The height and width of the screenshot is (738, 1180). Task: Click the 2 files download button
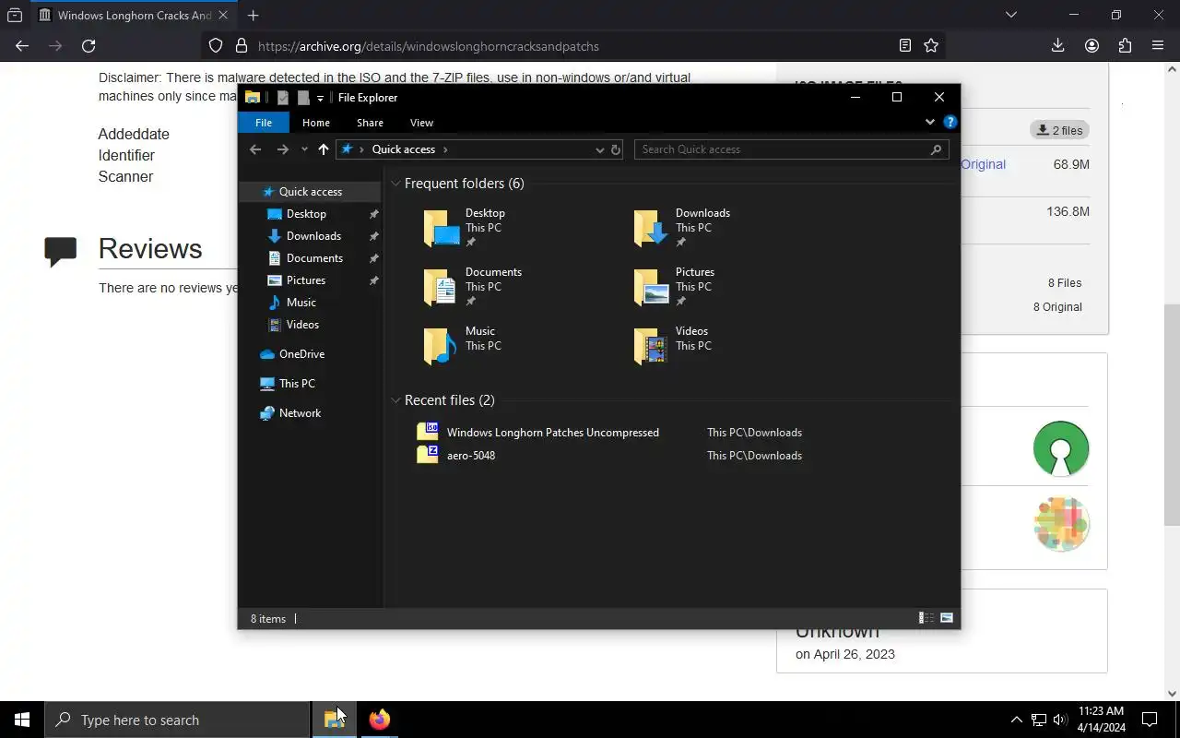pos(1059,130)
